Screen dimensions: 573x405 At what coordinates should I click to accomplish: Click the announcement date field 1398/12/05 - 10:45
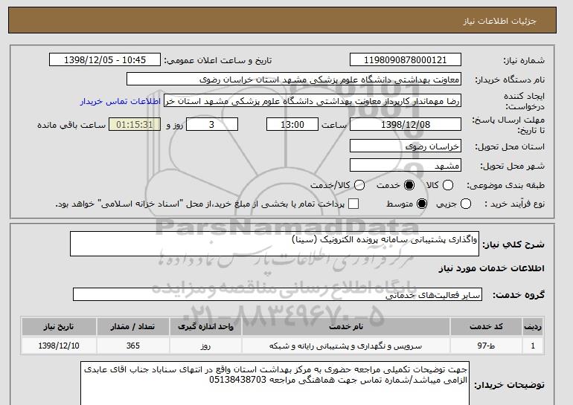105,60
